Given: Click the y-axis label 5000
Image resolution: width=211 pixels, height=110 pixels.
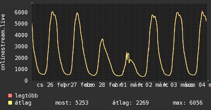Looking at the screenshot, I should (21, 24).
